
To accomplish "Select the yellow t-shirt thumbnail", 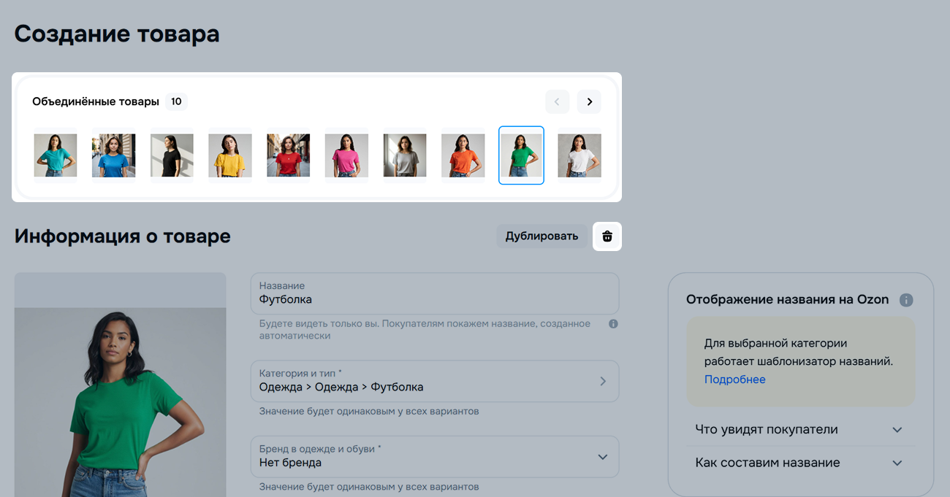I will pyautogui.click(x=230, y=155).
